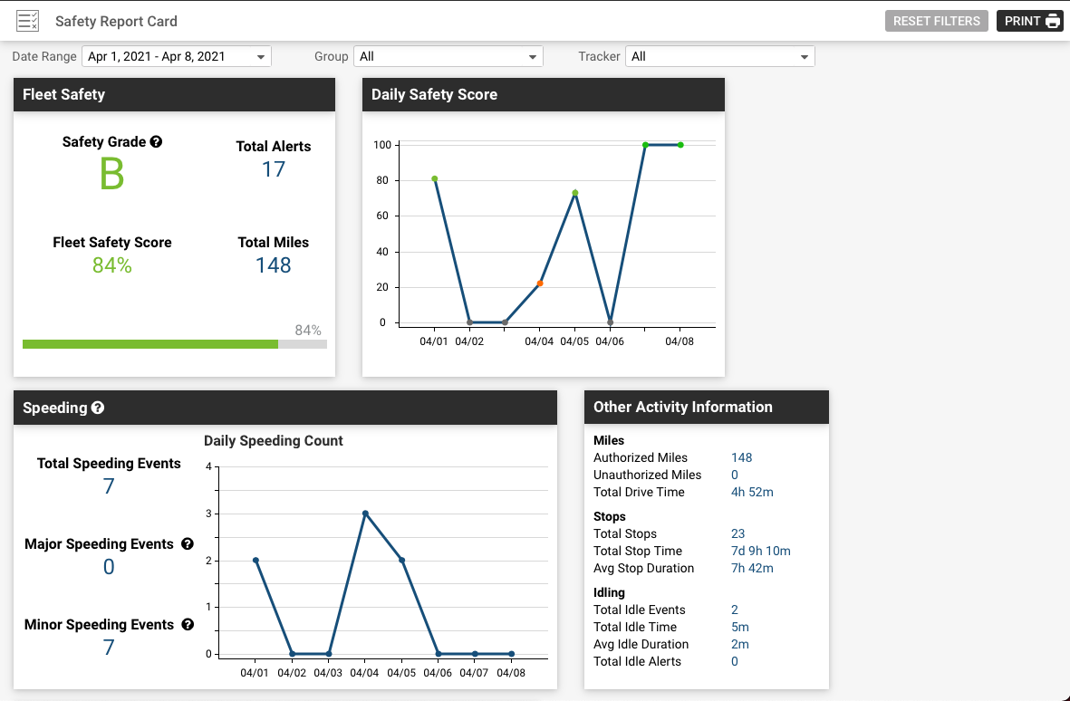1070x701 pixels.
Task: Open the Date Range dropdown
Action: 176,55
